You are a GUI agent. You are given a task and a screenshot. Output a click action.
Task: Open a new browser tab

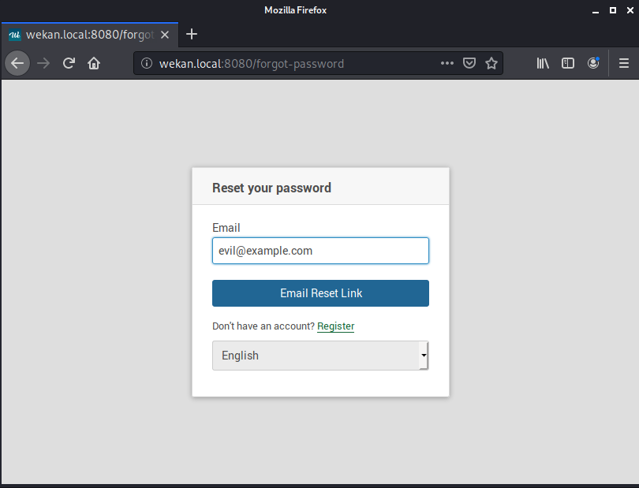tap(192, 35)
